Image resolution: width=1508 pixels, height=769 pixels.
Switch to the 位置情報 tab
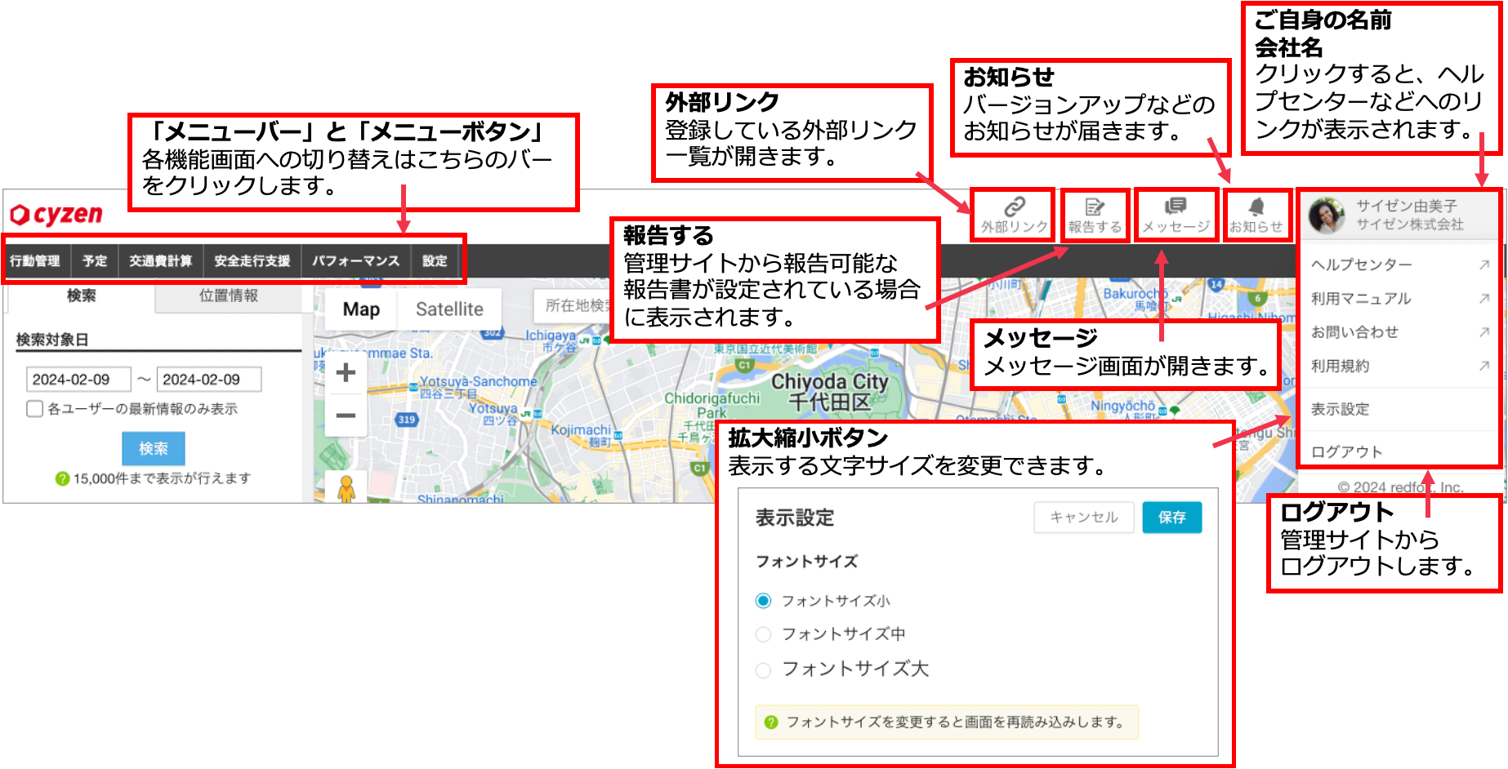[x=228, y=296]
